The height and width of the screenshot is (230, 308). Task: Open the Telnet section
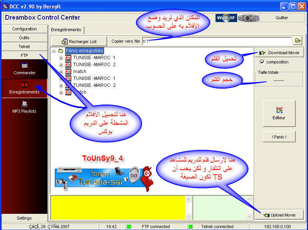tap(24, 47)
